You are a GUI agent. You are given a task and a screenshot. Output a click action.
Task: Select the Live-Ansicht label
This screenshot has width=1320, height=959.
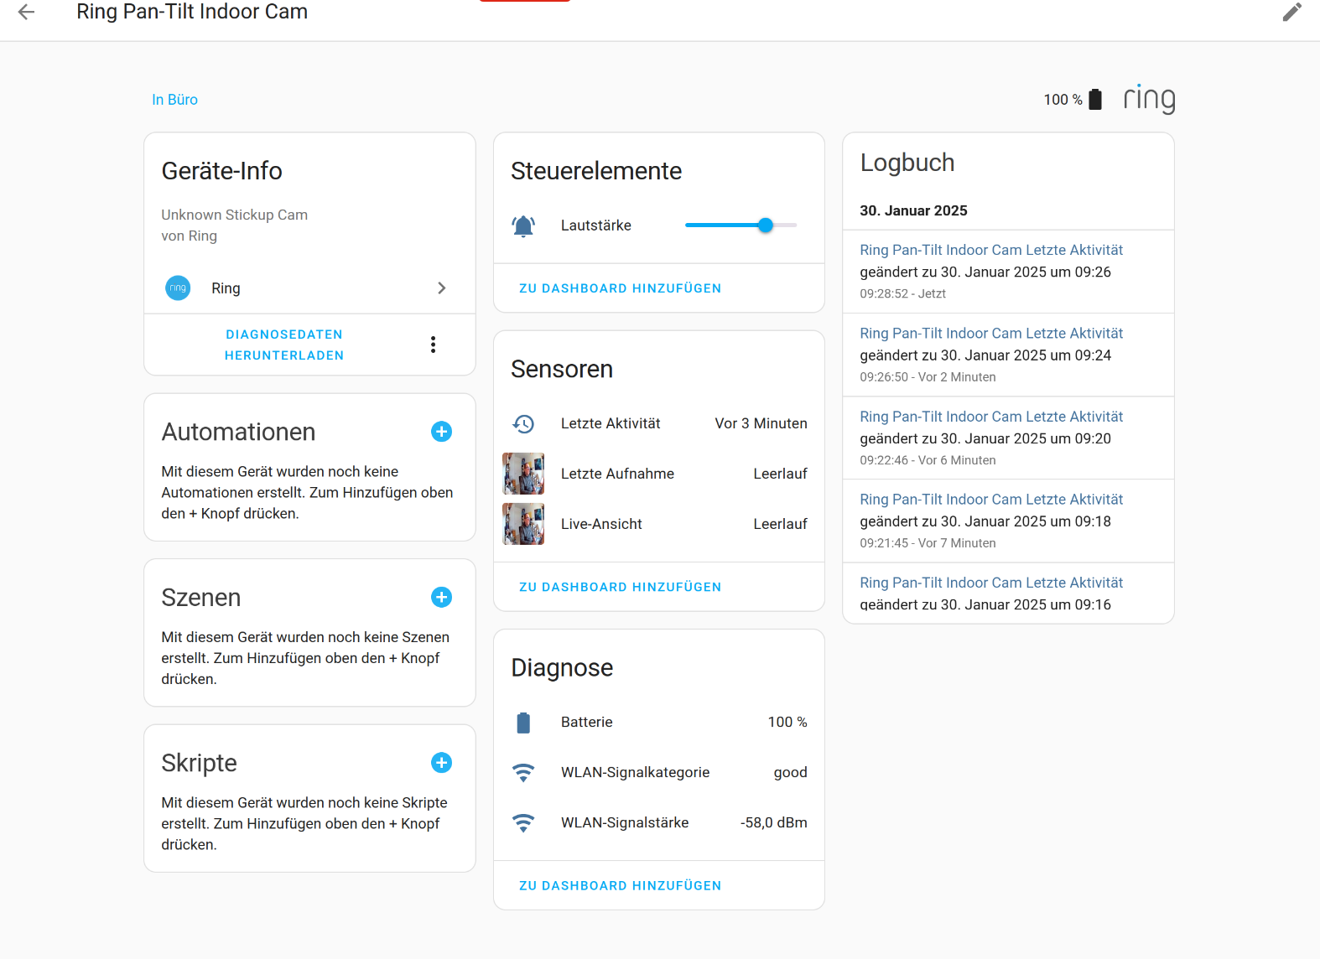pos(601,524)
